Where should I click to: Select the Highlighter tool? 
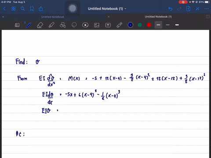click(x=51, y=25)
